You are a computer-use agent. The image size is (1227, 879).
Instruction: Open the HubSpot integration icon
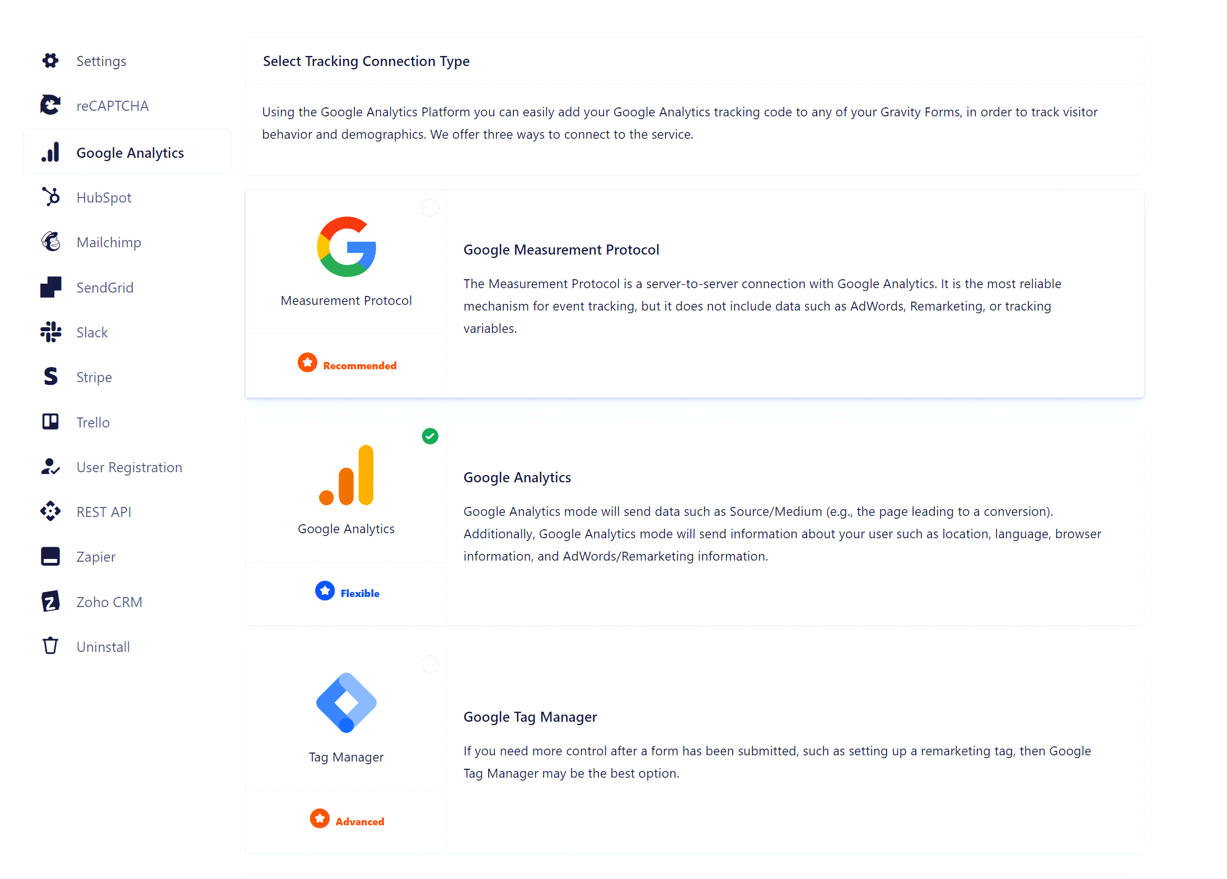pyautogui.click(x=51, y=196)
